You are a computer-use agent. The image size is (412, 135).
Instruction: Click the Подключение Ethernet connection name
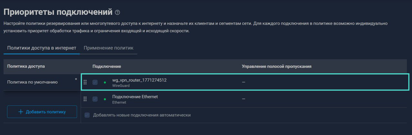pyautogui.click(x=135, y=97)
